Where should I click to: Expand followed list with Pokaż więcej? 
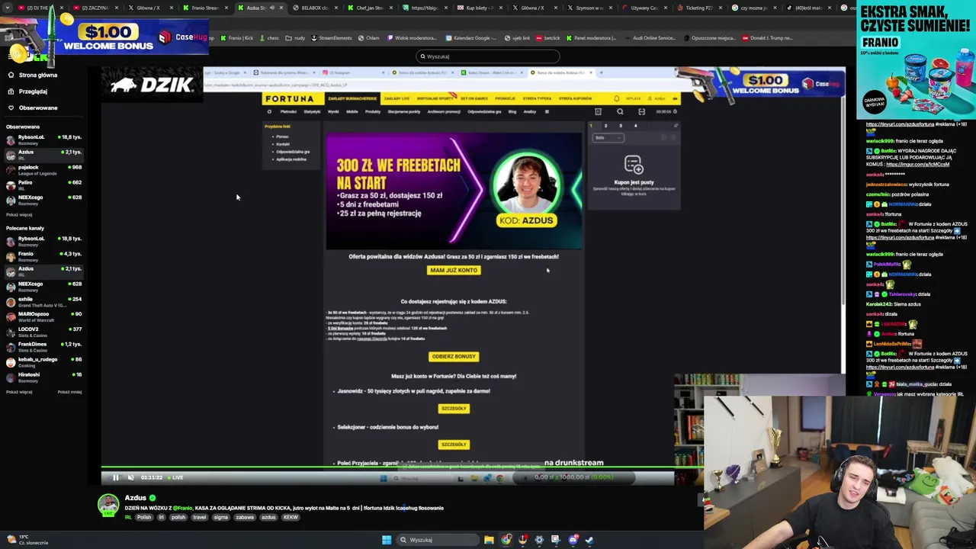click(x=19, y=215)
